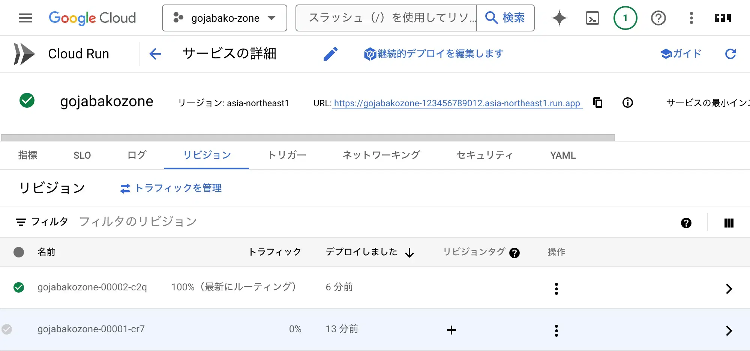Click 継続的デプロイを編集します link
This screenshot has width=750, height=351.
(x=433, y=54)
